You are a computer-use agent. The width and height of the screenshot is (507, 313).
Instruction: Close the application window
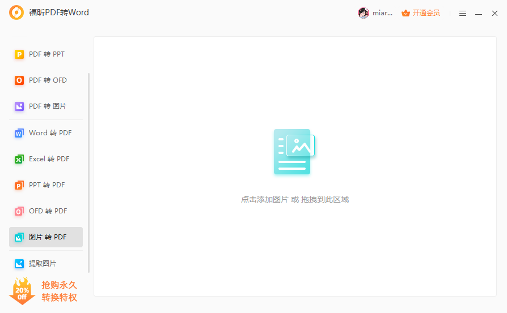click(495, 13)
